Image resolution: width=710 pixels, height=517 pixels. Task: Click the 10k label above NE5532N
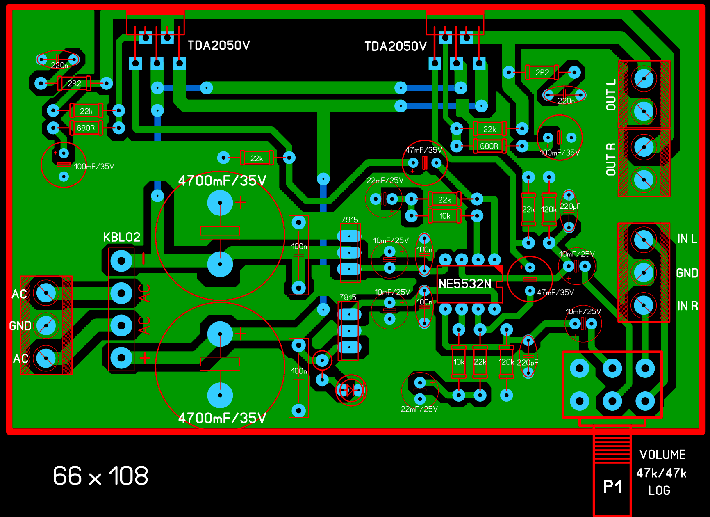point(444,216)
